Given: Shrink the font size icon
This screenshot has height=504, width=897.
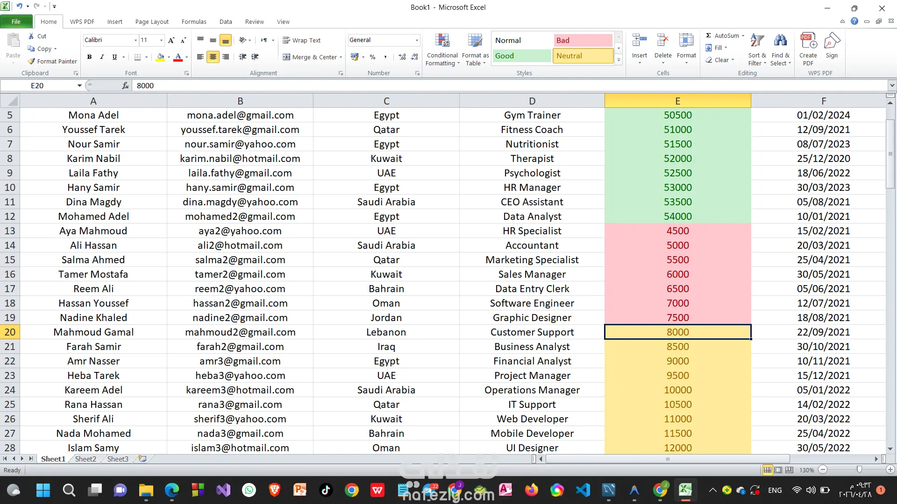Looking at the screenshot, I should [x=183, y=40].
